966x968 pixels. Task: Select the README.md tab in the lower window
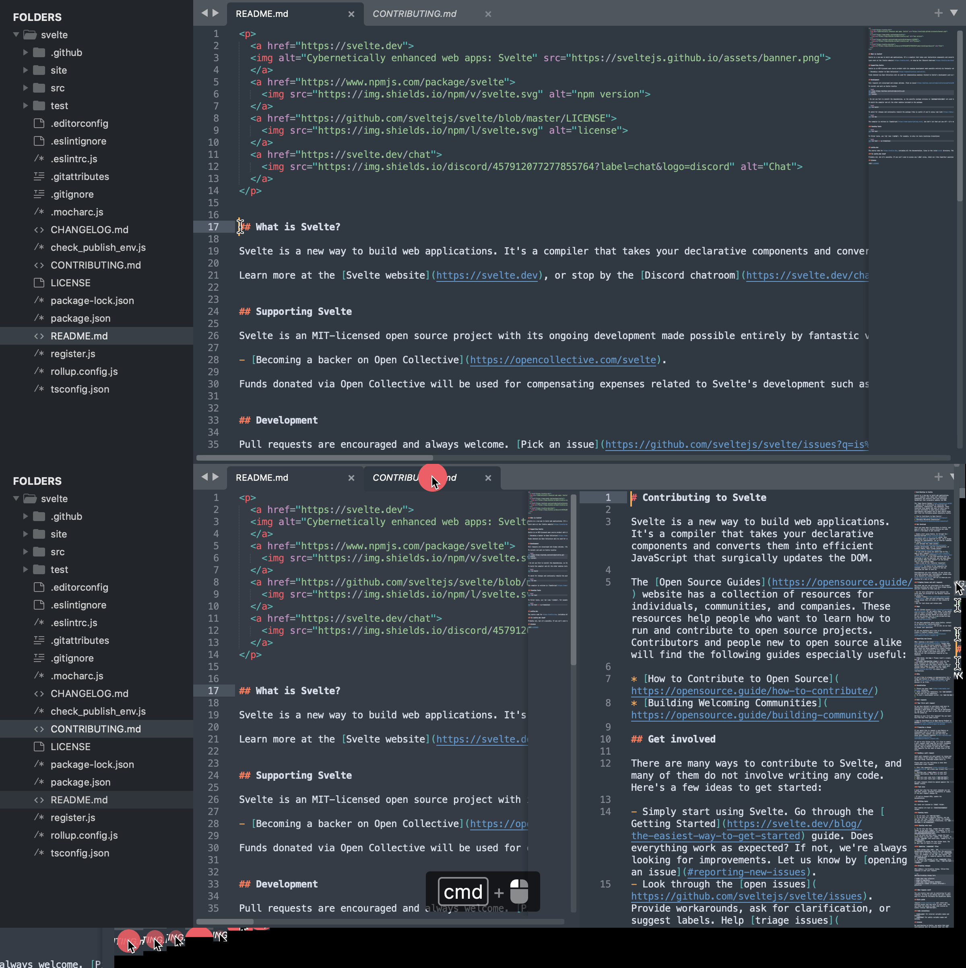[x=261, y=478]
